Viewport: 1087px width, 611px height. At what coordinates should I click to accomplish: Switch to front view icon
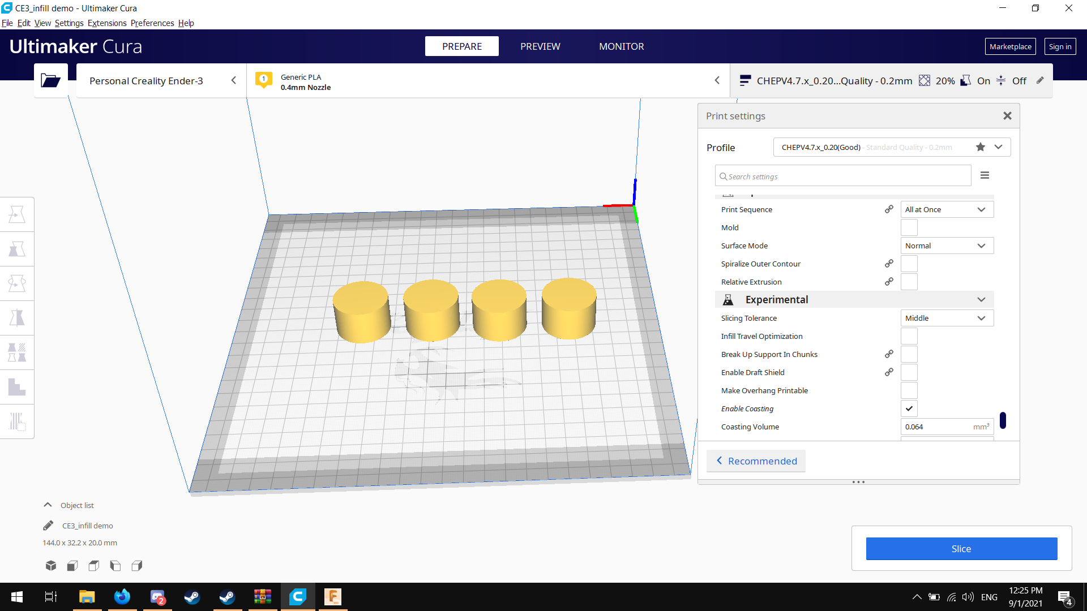(x=72, y=565)
